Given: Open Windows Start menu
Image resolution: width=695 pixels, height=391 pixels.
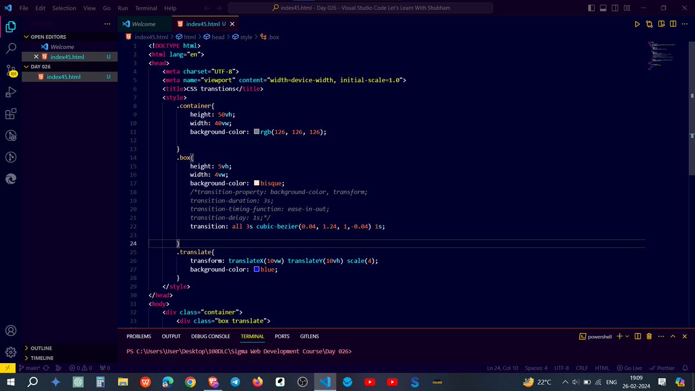Looking at the screenshot, I should pyautogui.click(x=10, y=382).
